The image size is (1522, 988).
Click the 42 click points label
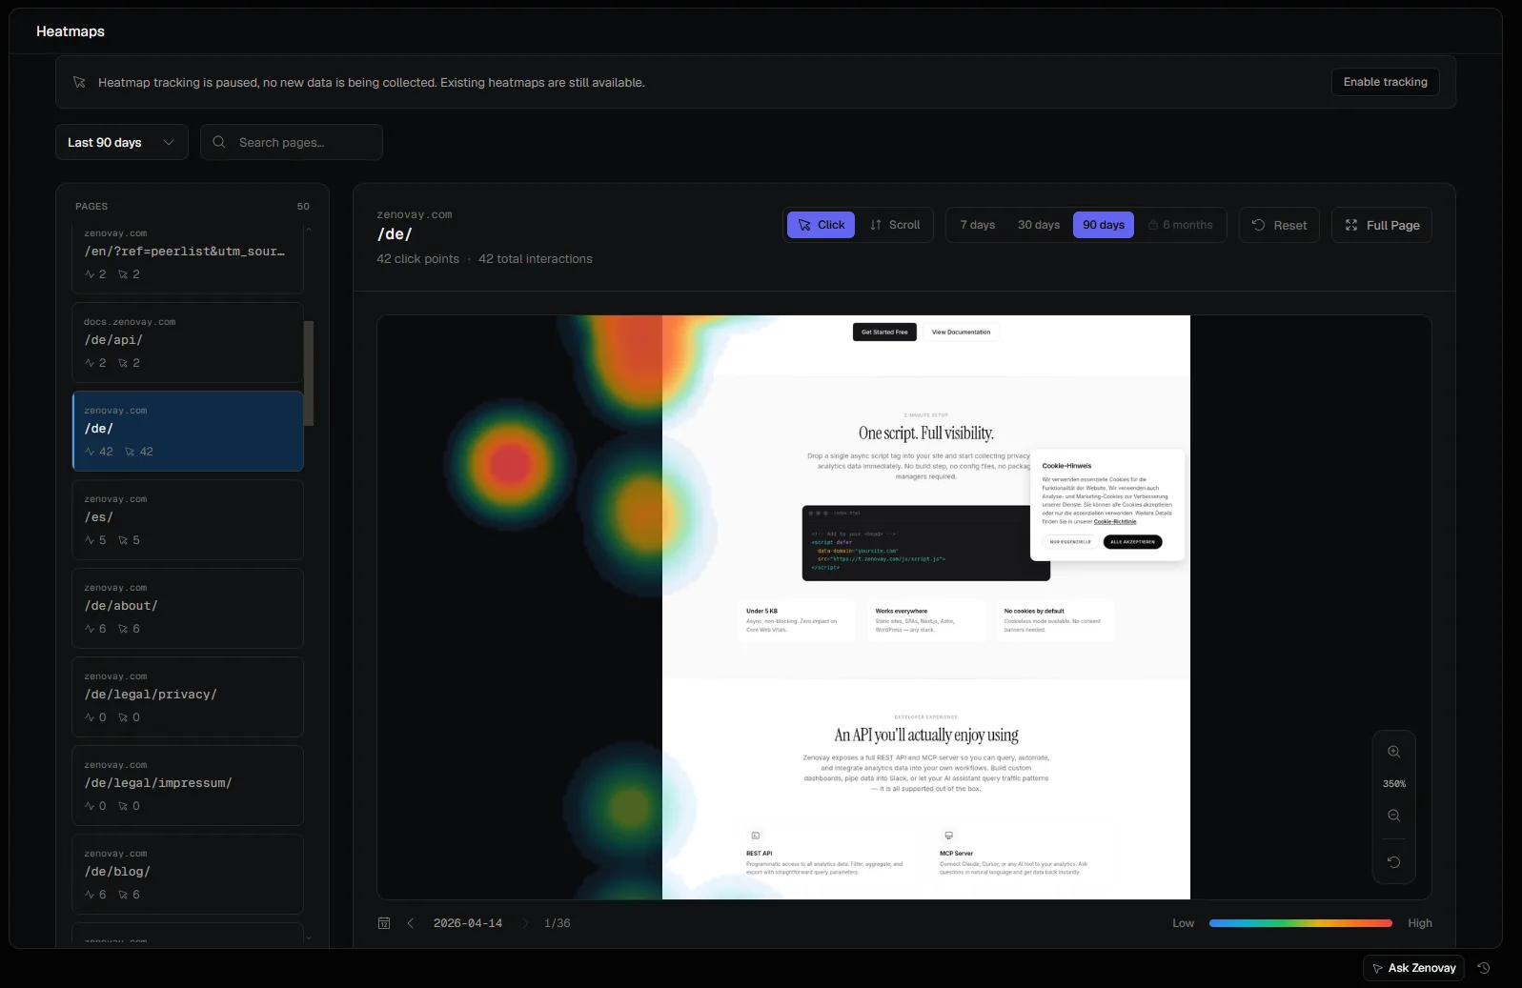[417, 259]
